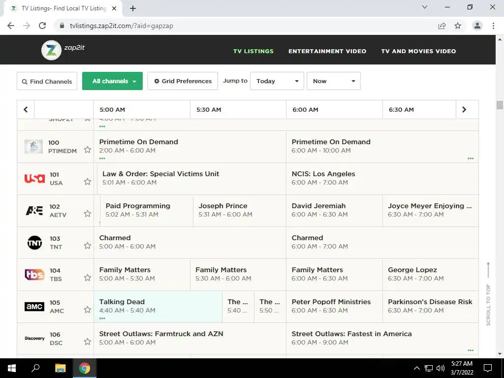Open the tab search chevron

[425, 7]
